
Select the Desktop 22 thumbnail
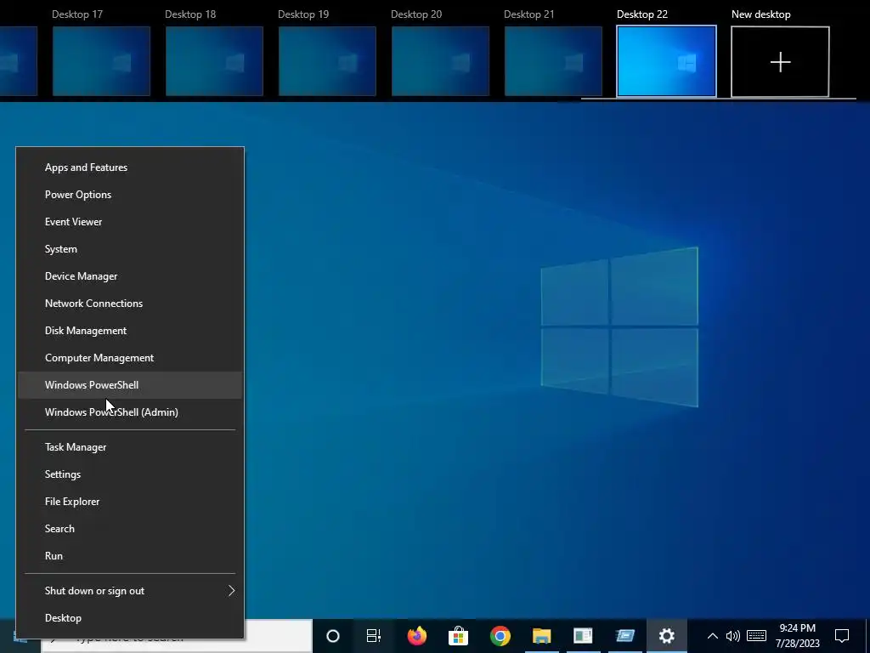[666, 61]
